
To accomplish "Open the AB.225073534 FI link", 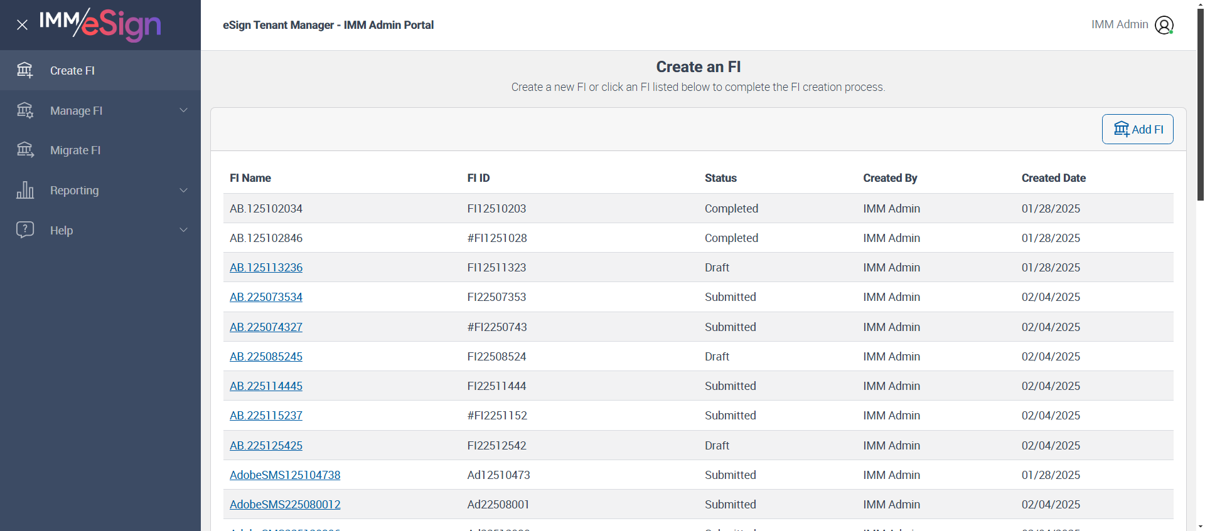I will [266, 297].
